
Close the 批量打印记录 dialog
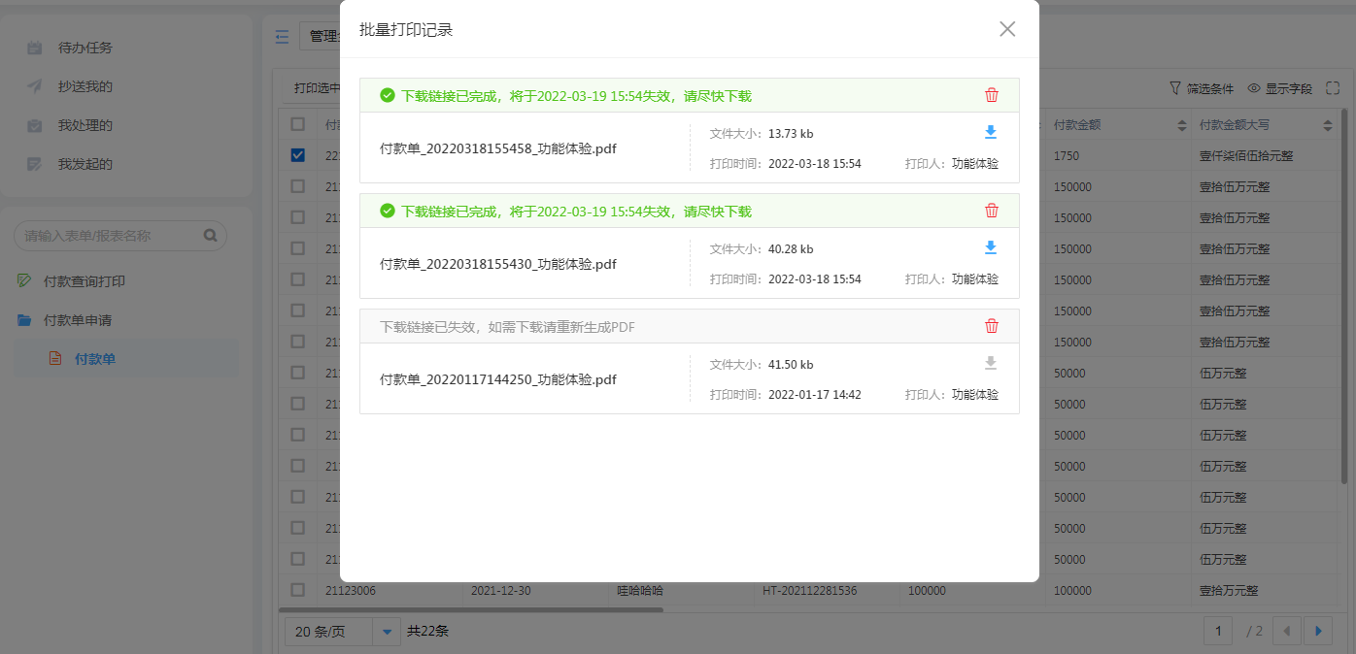click(1007, 29)
